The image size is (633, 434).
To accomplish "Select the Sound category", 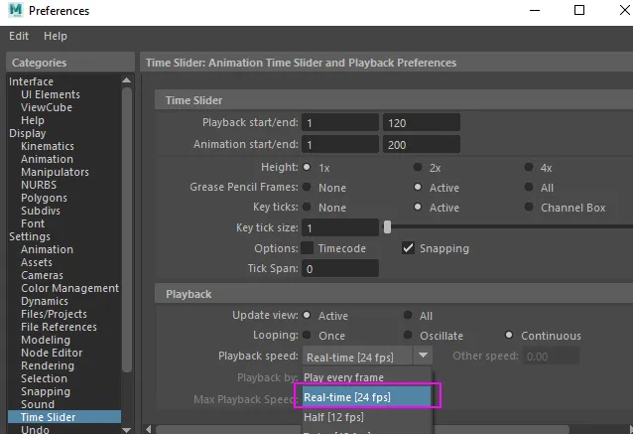I will pyautogui.click(x=38, y=405).
